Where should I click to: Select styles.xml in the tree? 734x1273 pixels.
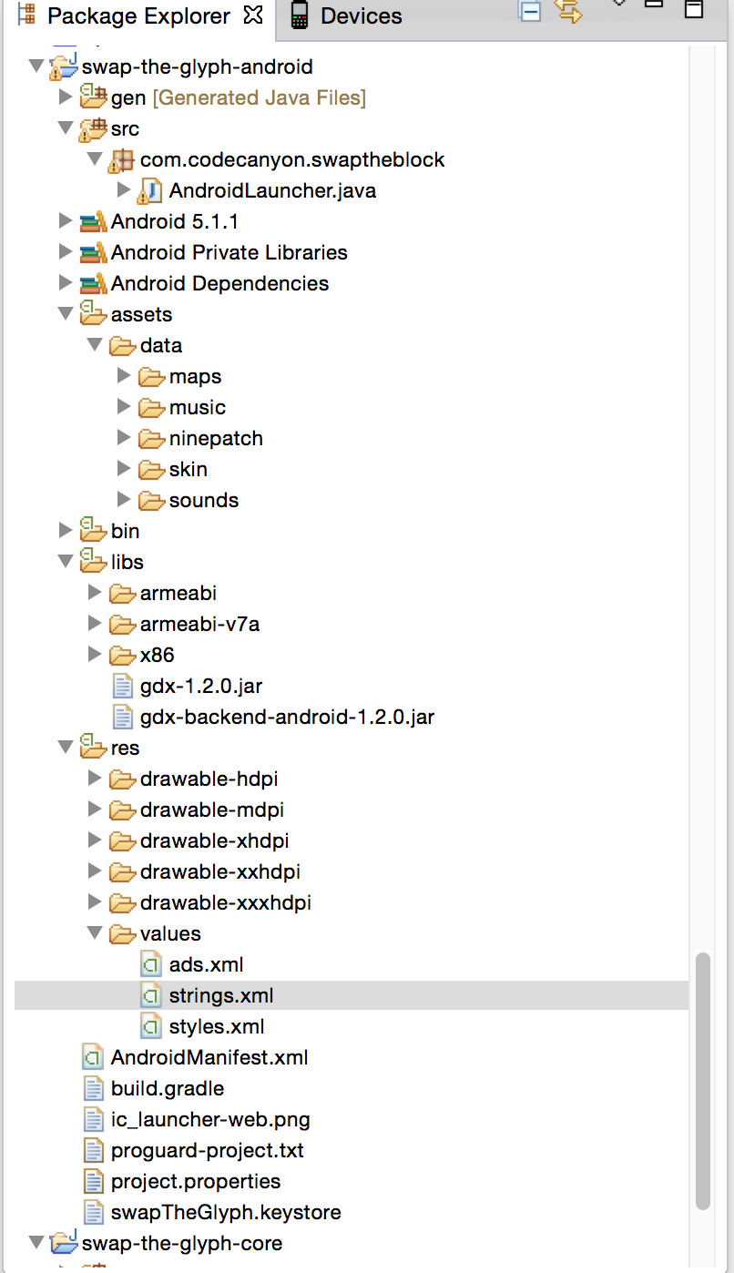tap(217, 1026)
